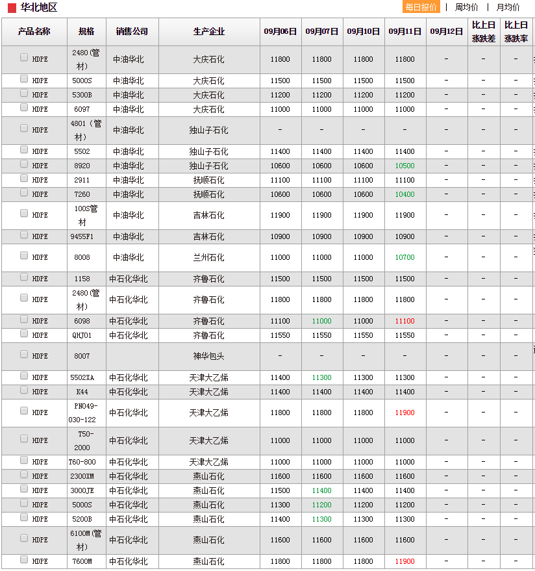The width and height of the screenshot is (535, 571).
Task: Check the box for HDPE 2911 row
Action: [24, 178]
